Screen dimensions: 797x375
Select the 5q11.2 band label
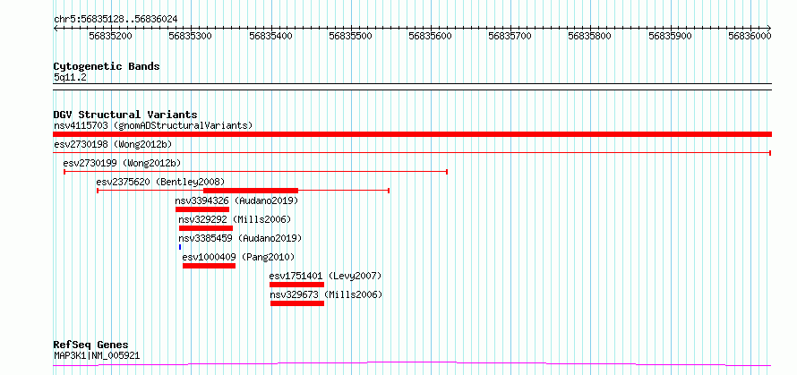pos(70,77)
